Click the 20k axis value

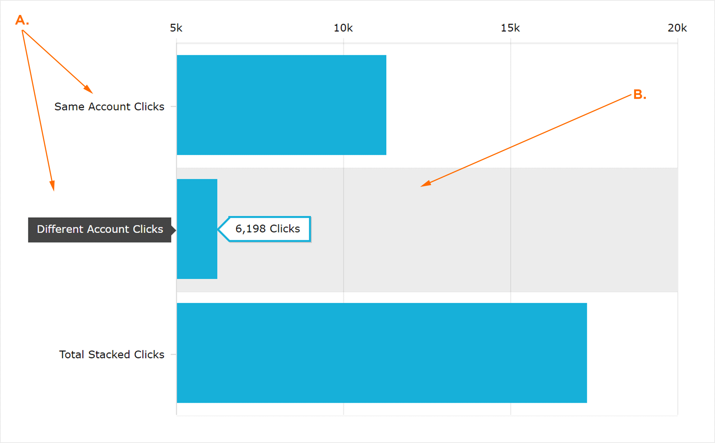tap(677, 28)
